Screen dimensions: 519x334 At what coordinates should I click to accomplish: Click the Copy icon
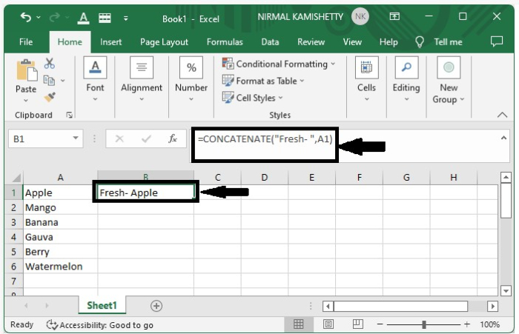pos(50,80)
